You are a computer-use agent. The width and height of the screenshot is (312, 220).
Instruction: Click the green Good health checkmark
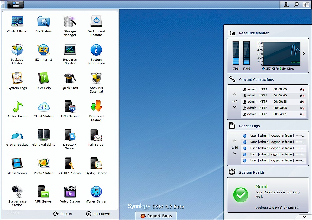[x=241, y=195]
